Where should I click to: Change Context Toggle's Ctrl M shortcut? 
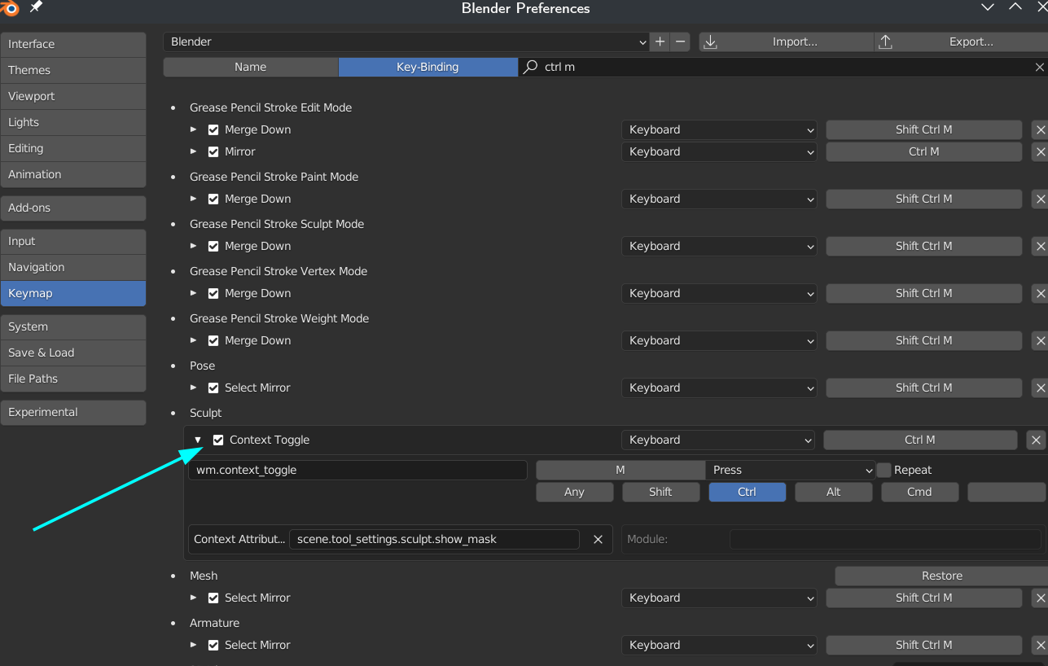coord(920,440)
